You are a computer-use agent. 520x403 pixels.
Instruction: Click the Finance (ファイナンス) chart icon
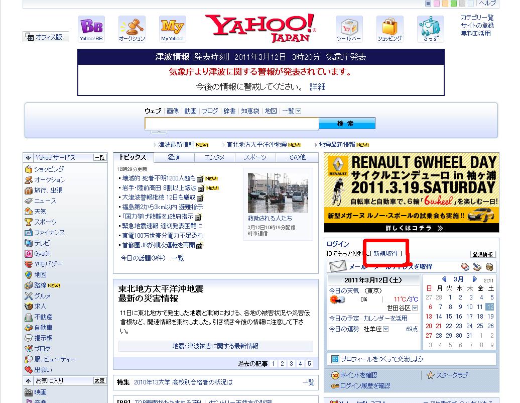(x=29, y=233)
